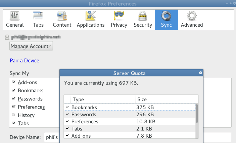Uncheck the Tabs row in Server Quota
The image size is (236, 143).
point(67,128)
